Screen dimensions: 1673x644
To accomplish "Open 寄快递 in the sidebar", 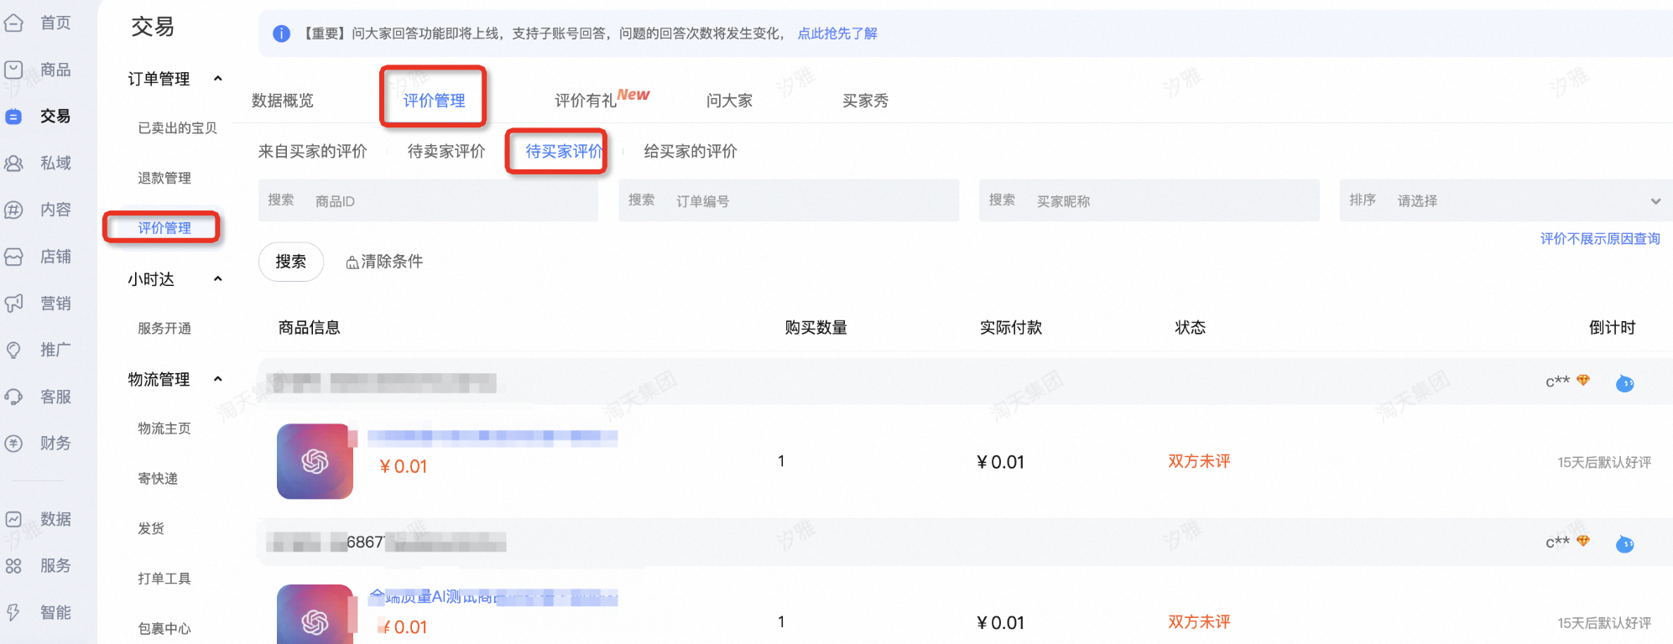I will 158,479.
